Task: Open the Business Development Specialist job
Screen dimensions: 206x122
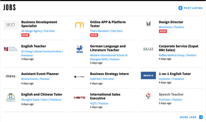Action: 39,24
